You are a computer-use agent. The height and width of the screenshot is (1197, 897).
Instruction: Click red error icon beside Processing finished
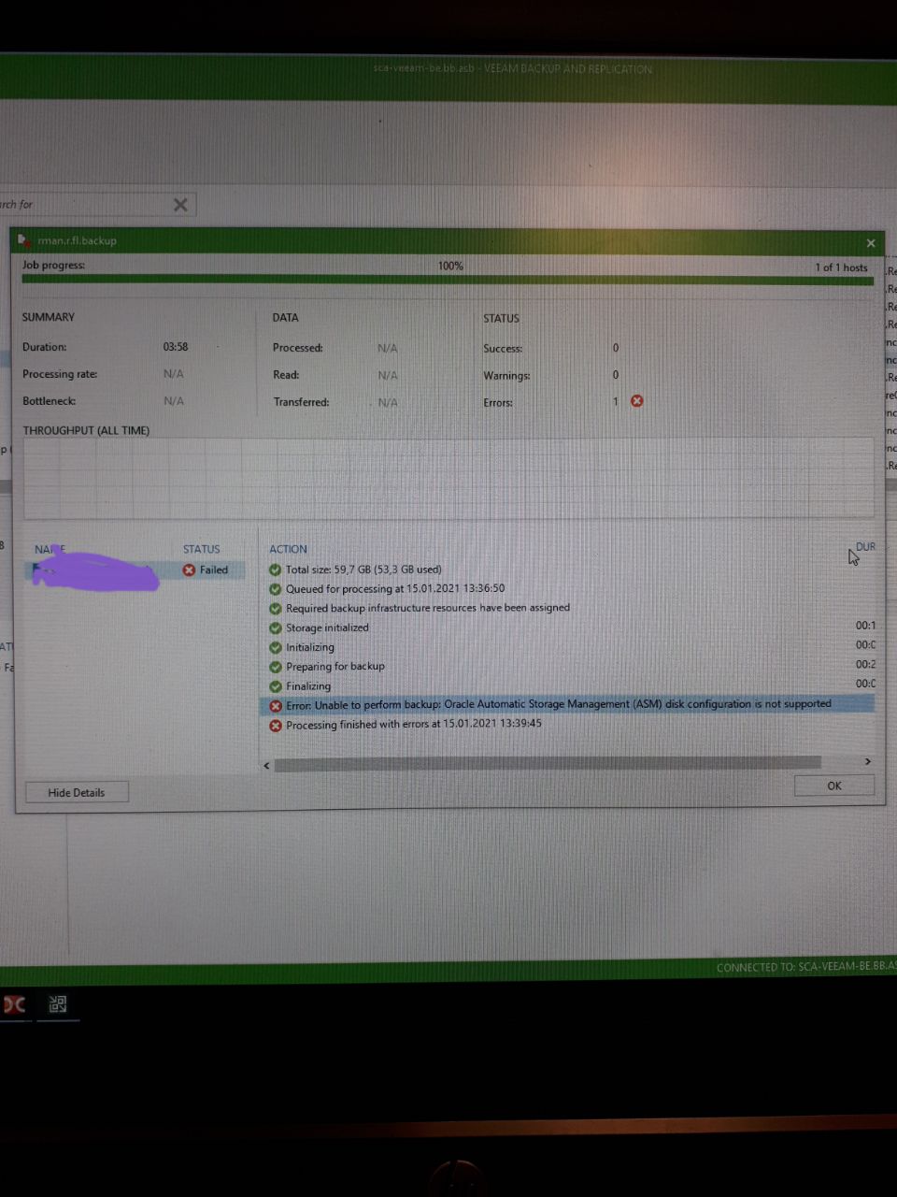point(275,725)
